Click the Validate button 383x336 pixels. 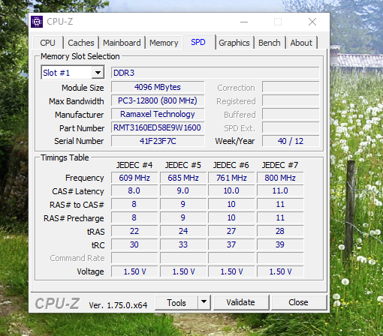(240, 302)
